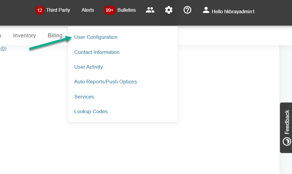Open the Bulletins text link
Viewport: 292px width, 174px height.
[126, 10]
